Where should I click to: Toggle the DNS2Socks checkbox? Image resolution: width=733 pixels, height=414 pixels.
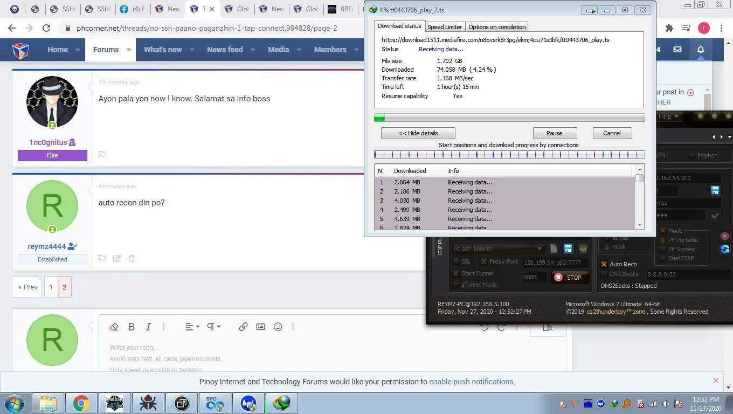(604, 274)
